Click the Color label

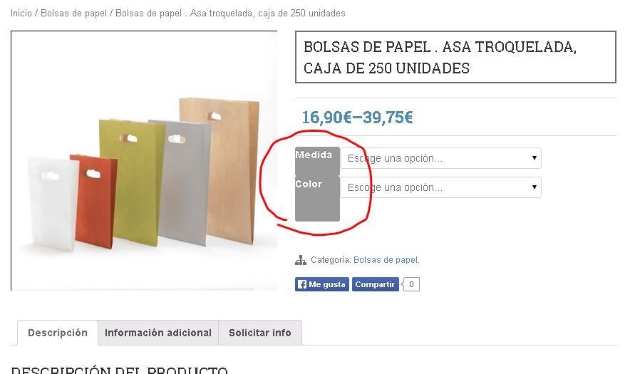point(309,184)
